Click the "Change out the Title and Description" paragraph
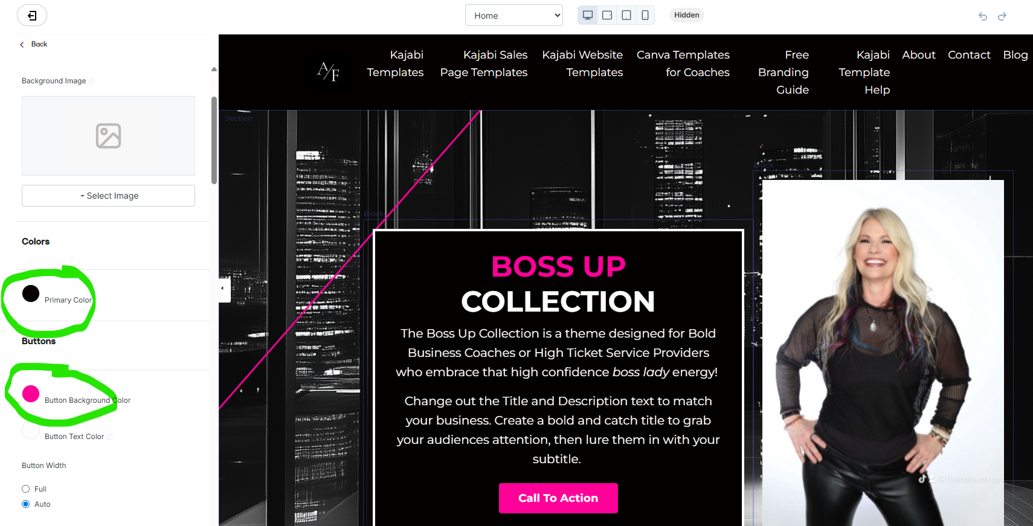The image size is (1033, 526). (x=558, y=430)
